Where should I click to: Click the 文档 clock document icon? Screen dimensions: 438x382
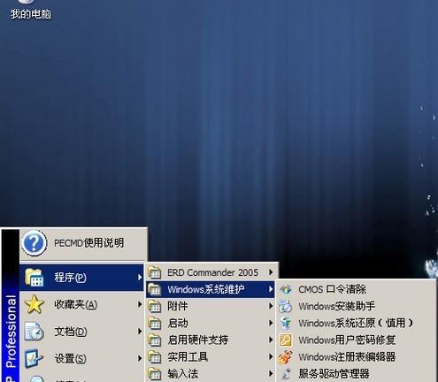[35, 332]
